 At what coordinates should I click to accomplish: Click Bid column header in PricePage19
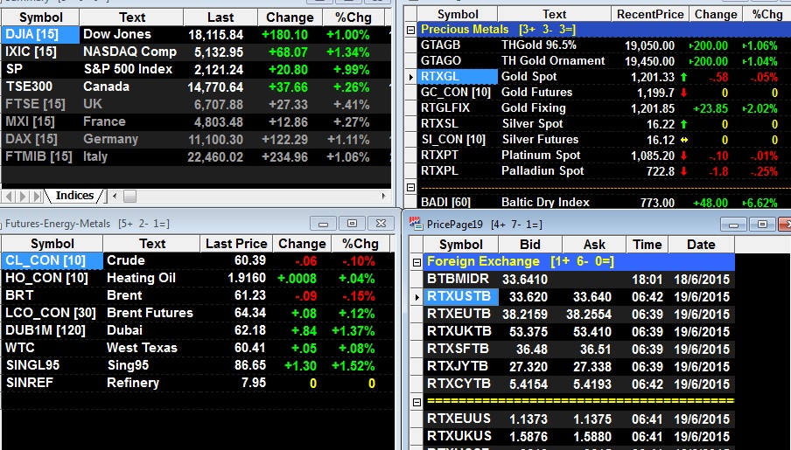coord(529,245)
